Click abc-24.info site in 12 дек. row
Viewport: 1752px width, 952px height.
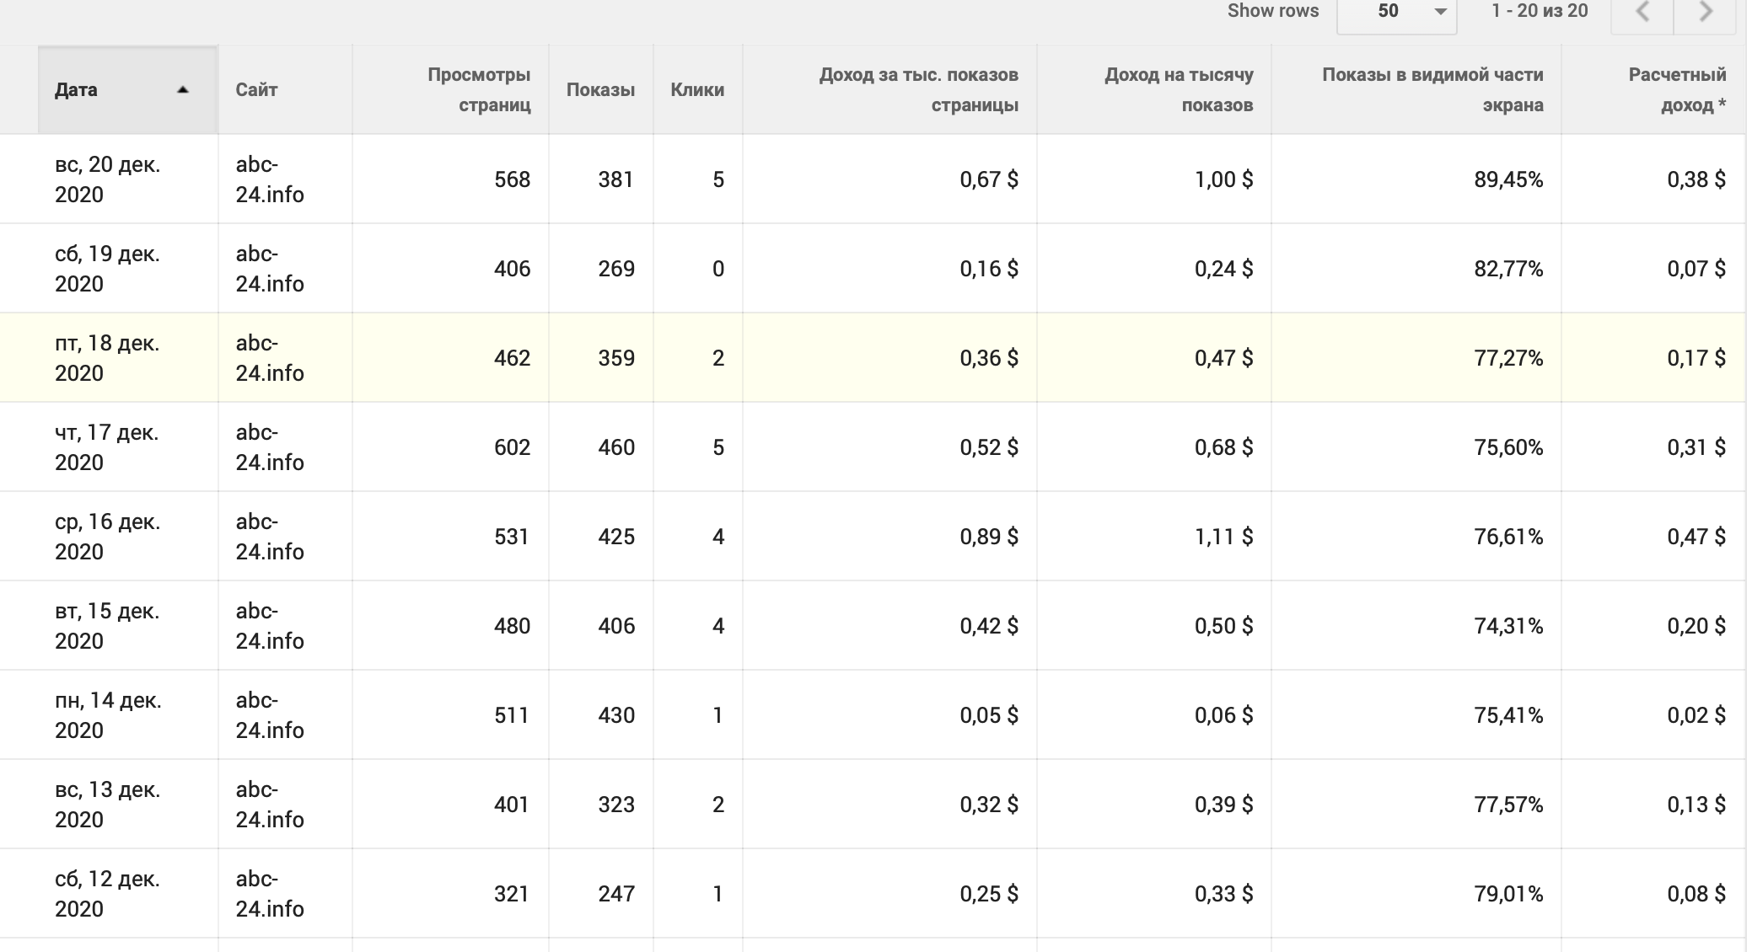pyautogui.click(x=270, y=894)
